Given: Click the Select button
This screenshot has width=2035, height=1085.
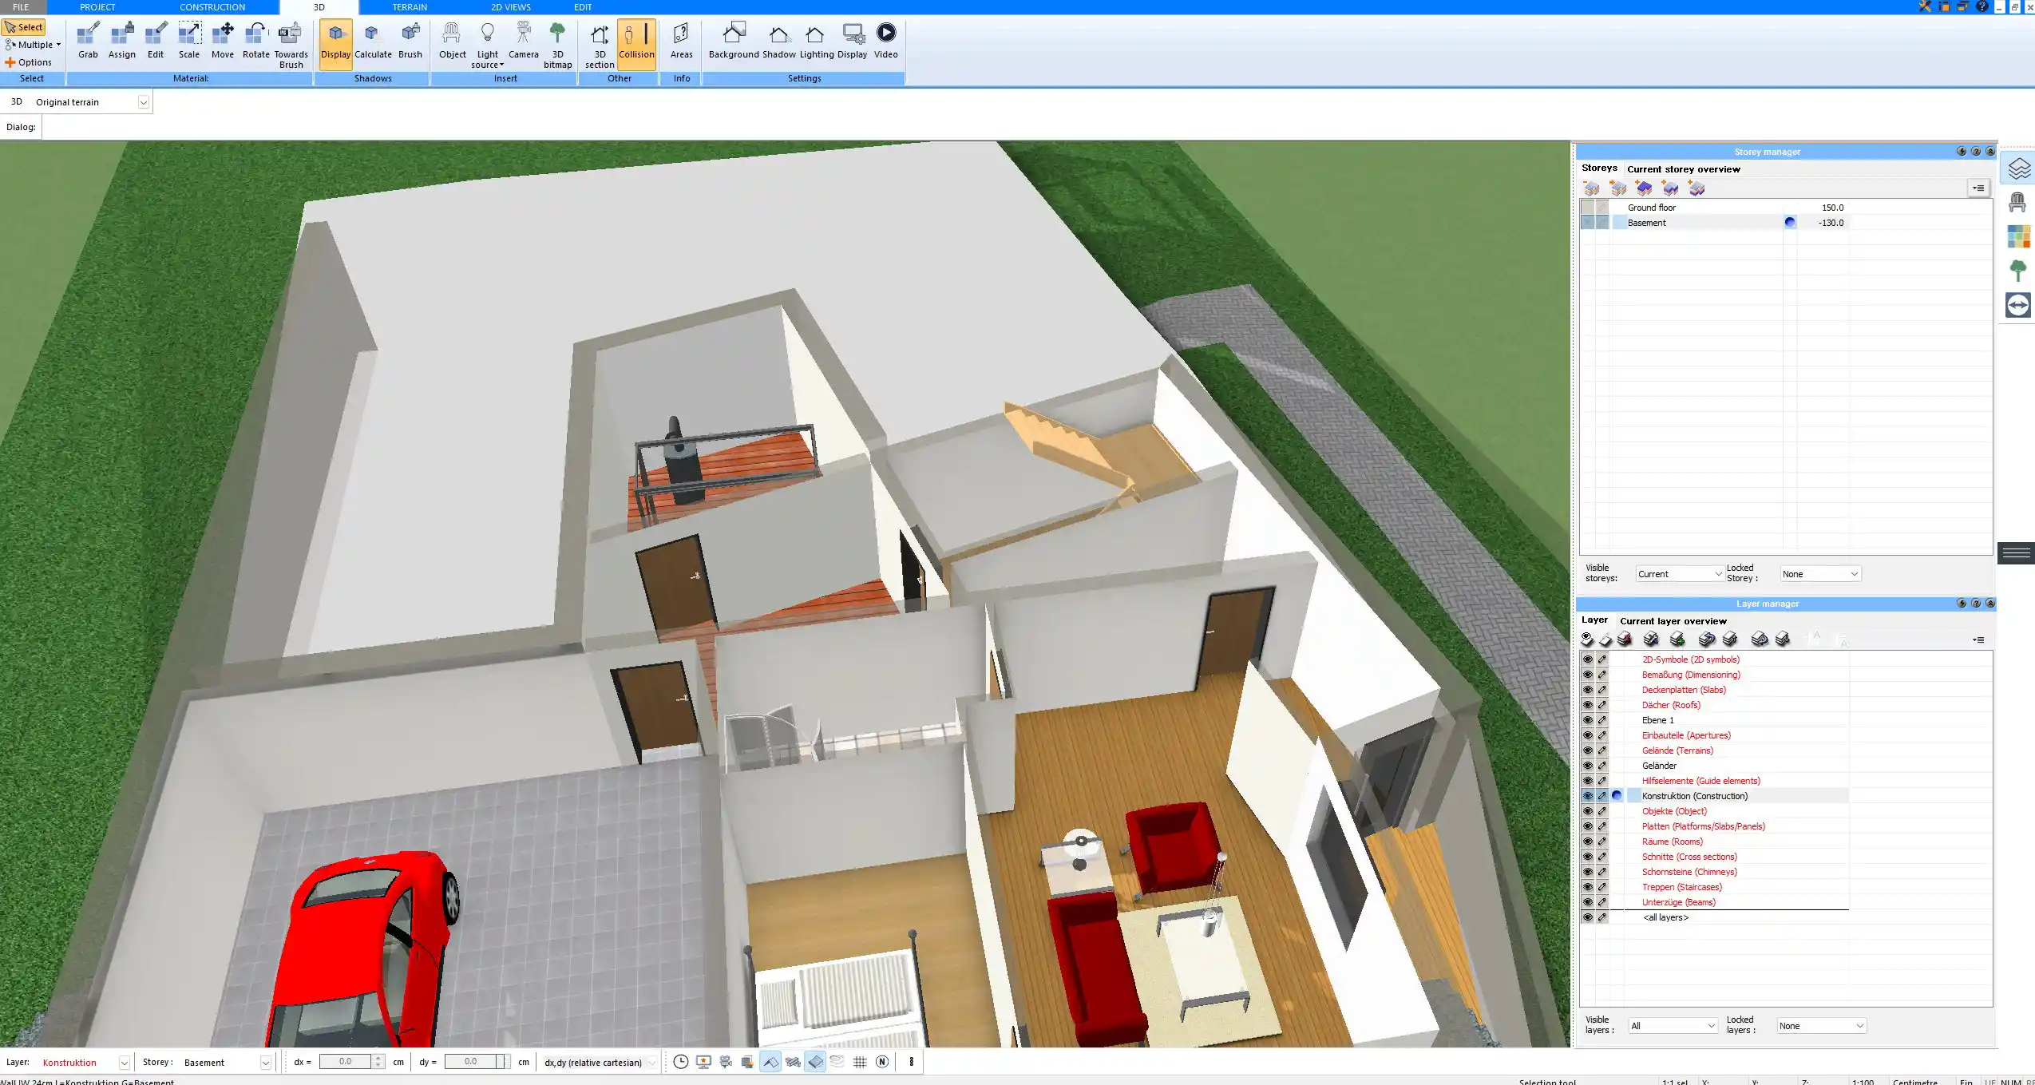Looking at the screenshot, I should click(24, 27).
